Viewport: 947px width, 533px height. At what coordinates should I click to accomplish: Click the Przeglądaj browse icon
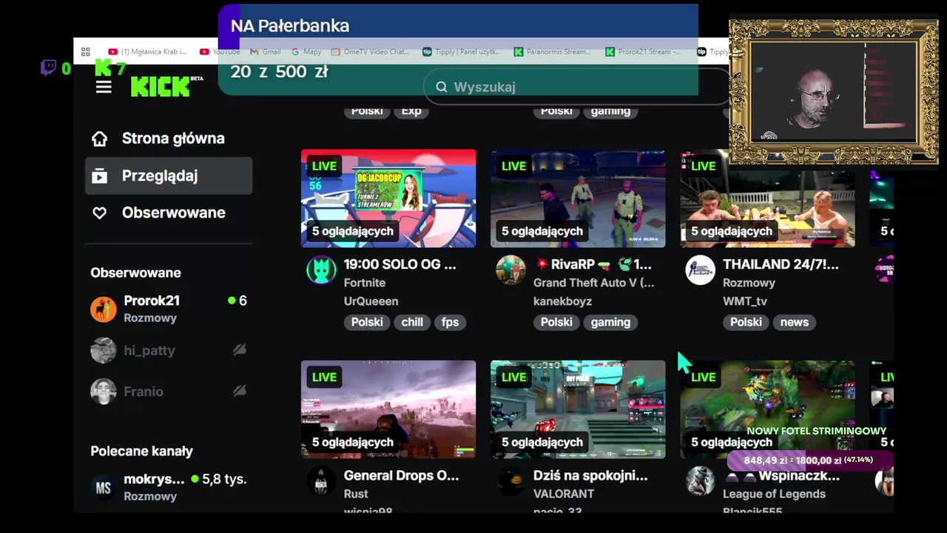(99, 175)
